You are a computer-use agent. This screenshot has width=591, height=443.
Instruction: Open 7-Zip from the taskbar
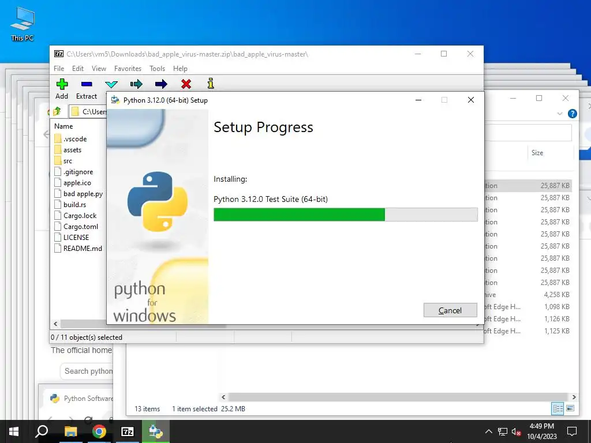(128, 431)
